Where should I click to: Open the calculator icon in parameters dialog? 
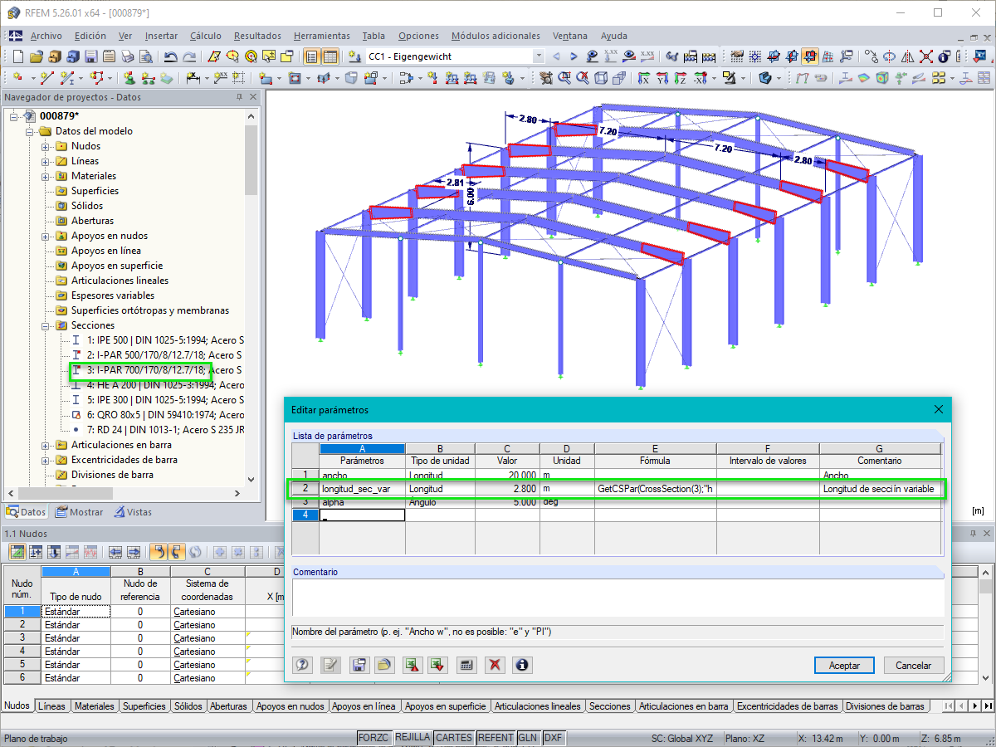466,665
